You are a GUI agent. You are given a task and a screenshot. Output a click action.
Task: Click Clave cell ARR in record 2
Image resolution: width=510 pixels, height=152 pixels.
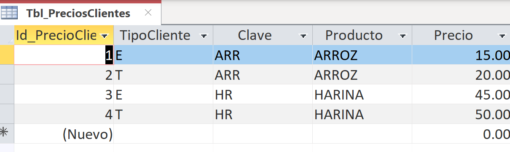[x=263, y=75]
